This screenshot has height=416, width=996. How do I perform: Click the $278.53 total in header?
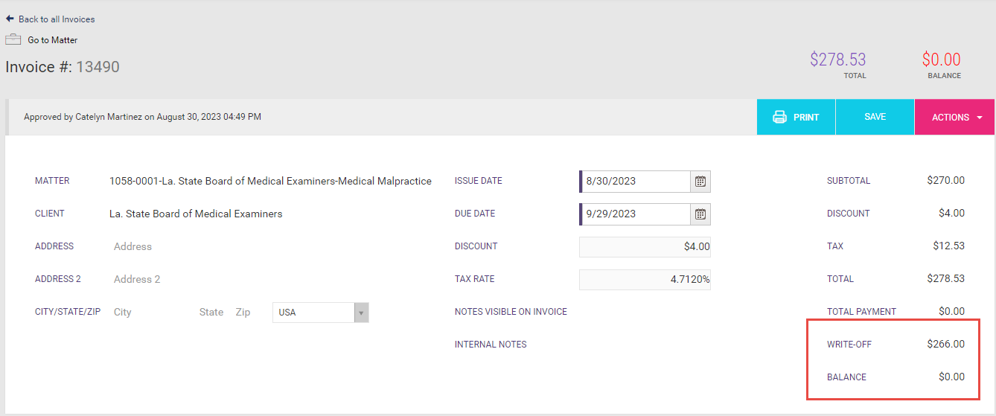[x=838, y=60]
